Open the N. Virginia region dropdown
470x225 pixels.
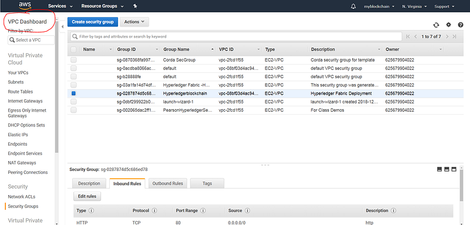coord(415,6)
